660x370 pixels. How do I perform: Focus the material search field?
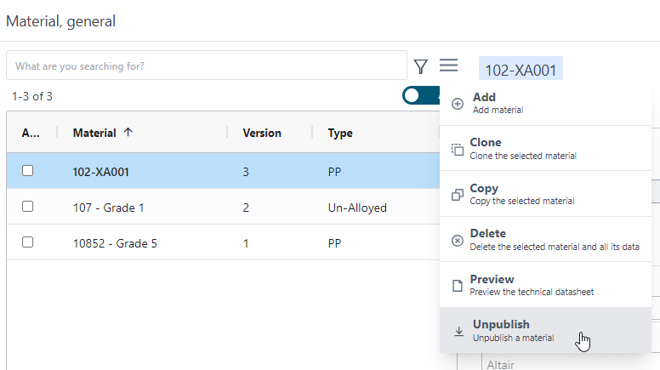(x=207, y=65)
